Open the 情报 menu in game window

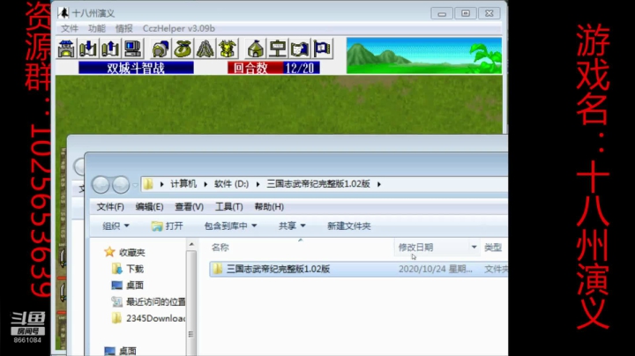pos(124,28)
